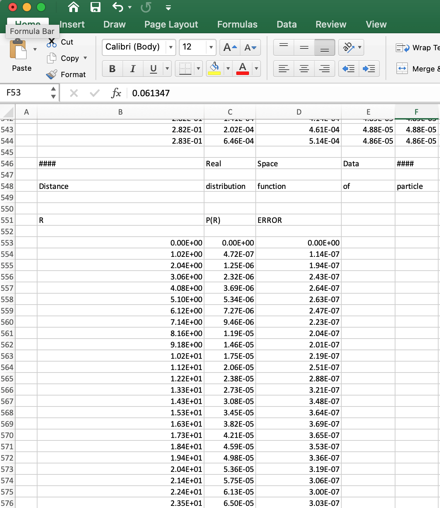Toggle bottom align button
440x508 pixels.
(x=325, y=47)
